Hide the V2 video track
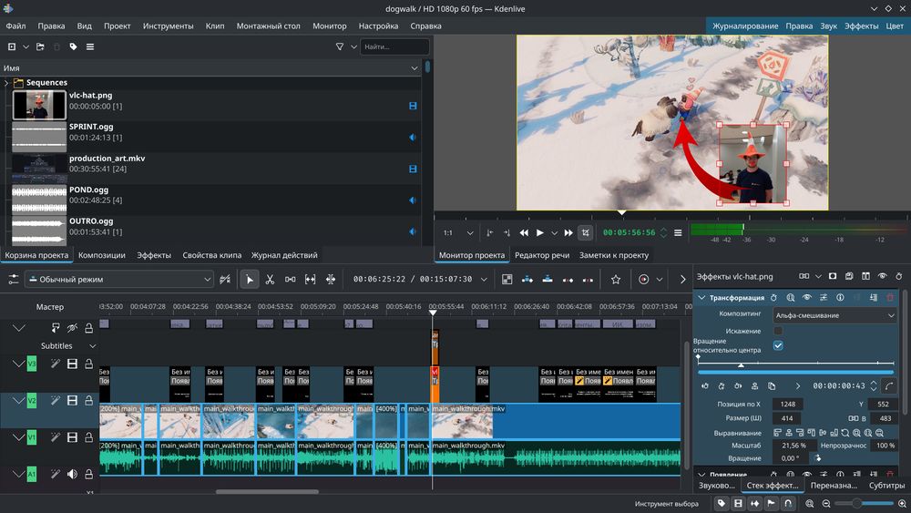The image size is (911, 513). pyautogui.click(x=72, y=400)
